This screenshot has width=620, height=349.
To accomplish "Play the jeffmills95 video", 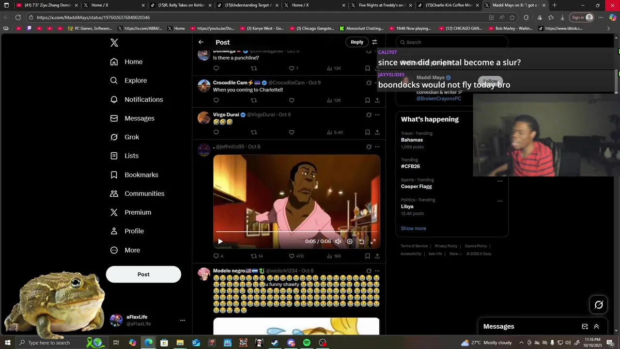I will pos(220,241).
